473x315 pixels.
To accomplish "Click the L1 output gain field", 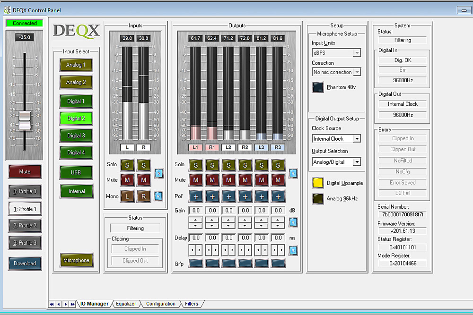I will pyautogui.click(x=196, y=211).
